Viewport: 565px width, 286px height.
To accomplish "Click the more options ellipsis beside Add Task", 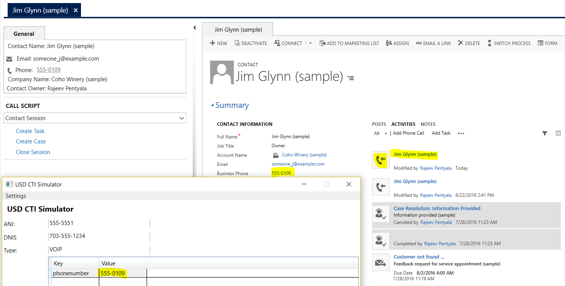I will [x=461, y=133].
